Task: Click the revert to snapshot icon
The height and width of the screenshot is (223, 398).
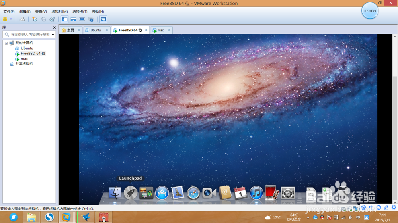Action: pyautogui.click(x=43, y=19)
